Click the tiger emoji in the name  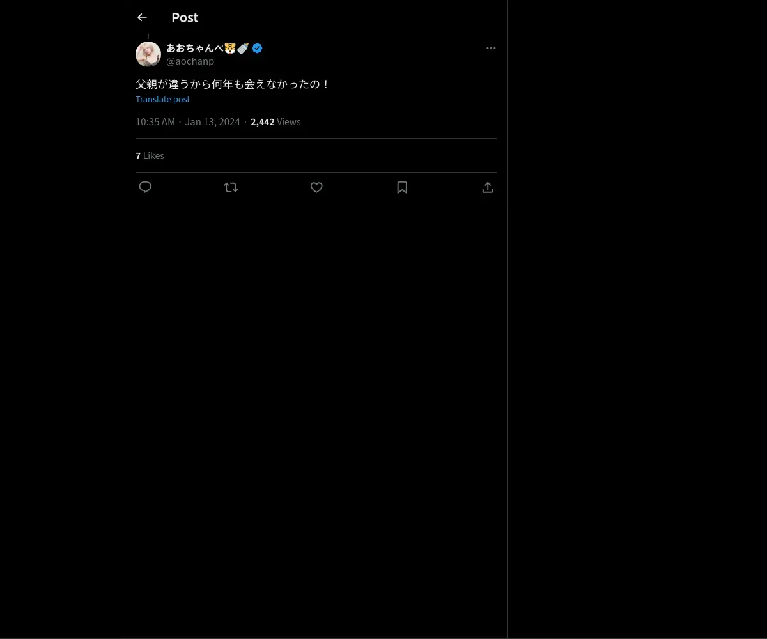[230, 48]
